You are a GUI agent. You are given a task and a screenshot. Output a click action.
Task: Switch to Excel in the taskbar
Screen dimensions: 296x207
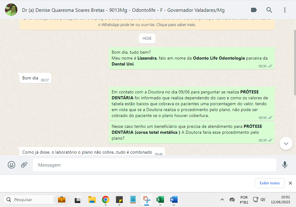pos(160,200)
